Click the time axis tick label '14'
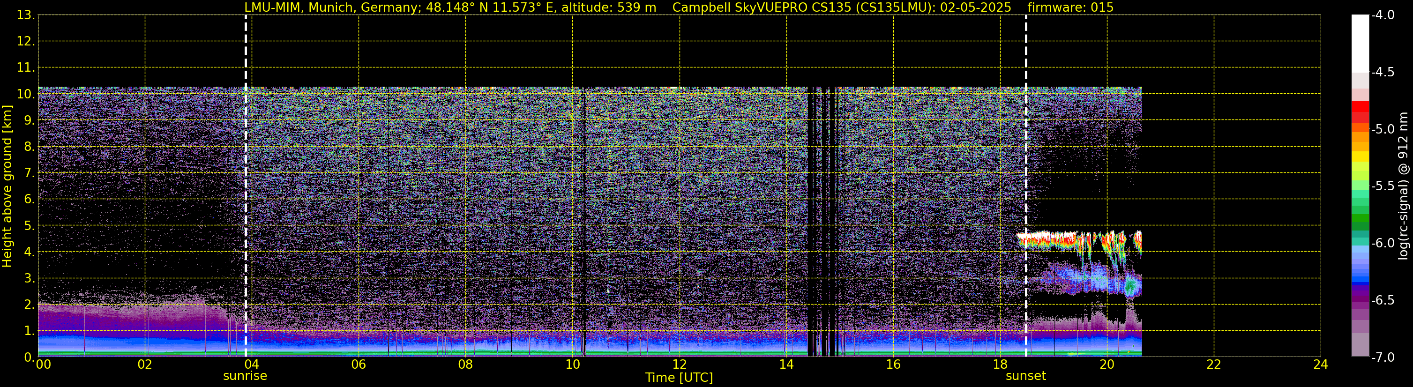 point(786,365)
